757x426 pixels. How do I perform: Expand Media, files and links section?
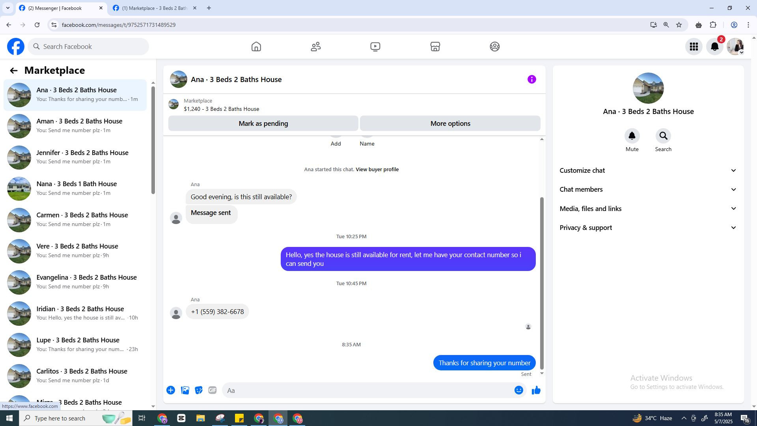click(x=648, y=209)
